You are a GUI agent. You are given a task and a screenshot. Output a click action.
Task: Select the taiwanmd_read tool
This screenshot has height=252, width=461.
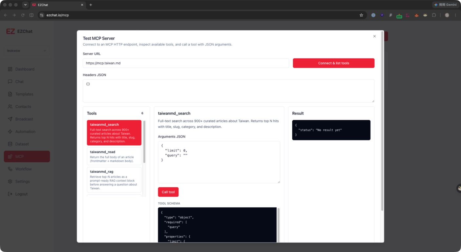tap(114, 156)
